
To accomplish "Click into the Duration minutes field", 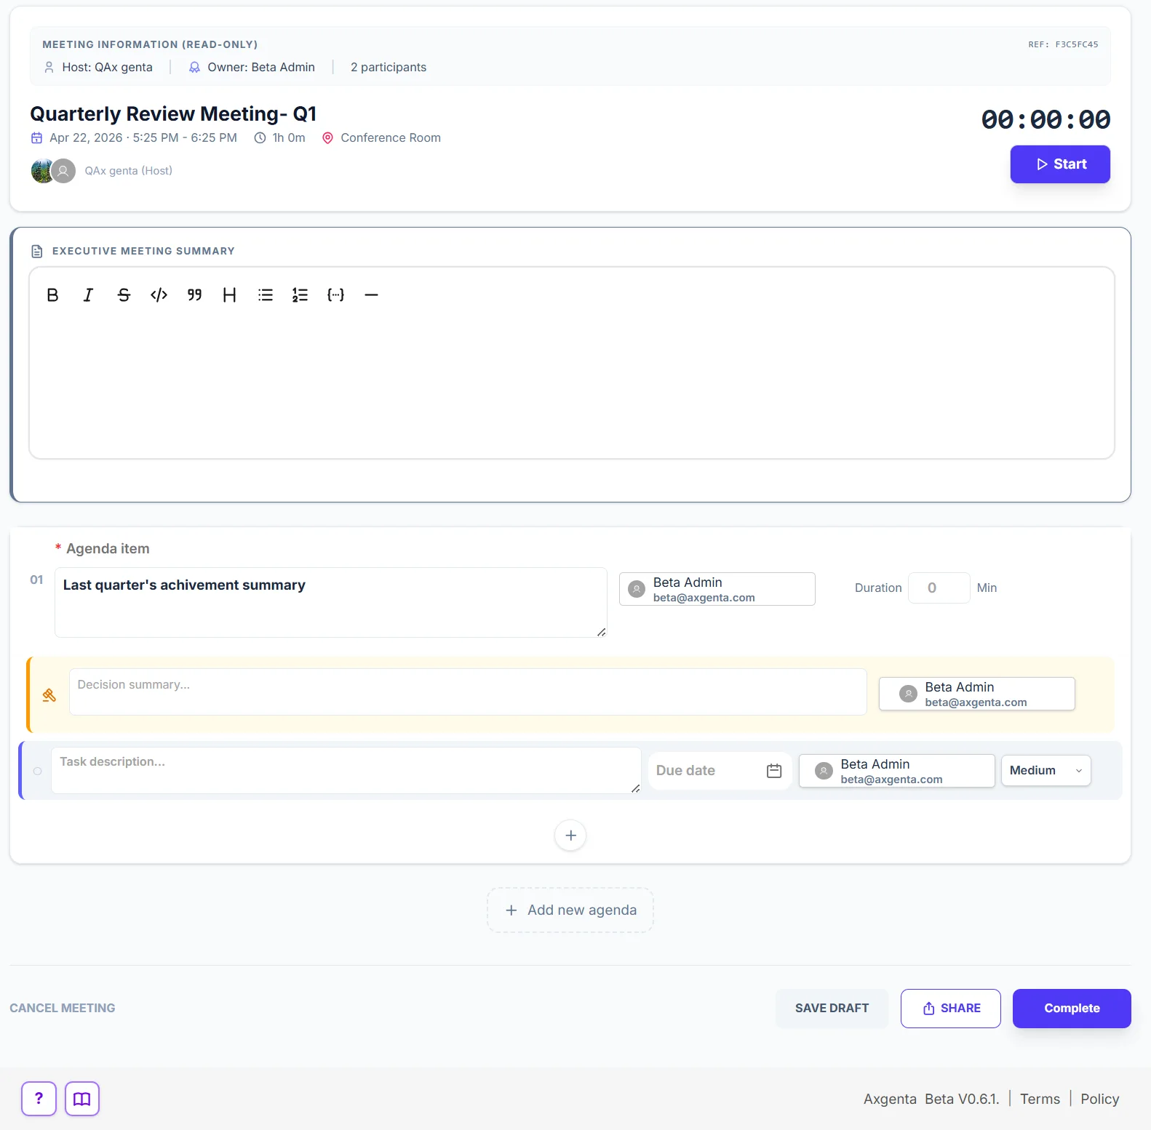I will pyautogui.click(x=939, y=588).
